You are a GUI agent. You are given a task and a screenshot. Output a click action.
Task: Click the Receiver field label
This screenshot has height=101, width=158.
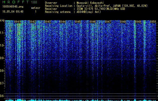click(x=51, y=9)
